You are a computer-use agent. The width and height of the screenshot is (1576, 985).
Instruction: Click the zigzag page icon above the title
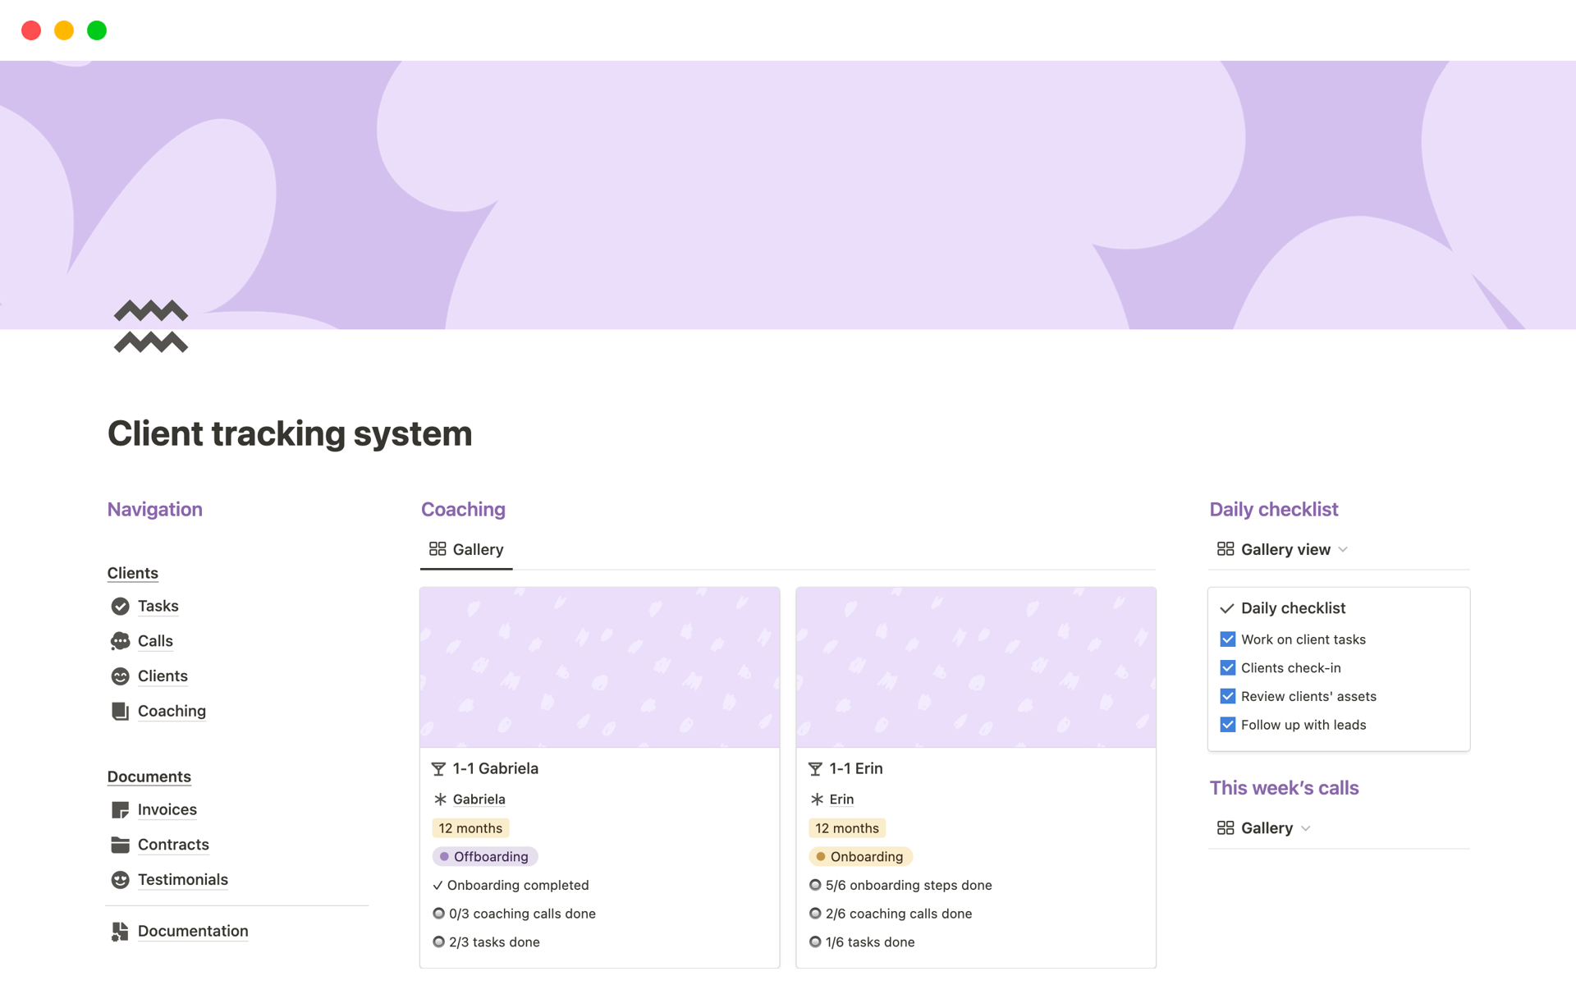pyautogui.click(x=151, y=327)
